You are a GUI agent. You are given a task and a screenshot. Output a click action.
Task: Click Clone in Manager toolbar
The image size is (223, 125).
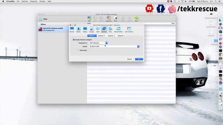115,19
